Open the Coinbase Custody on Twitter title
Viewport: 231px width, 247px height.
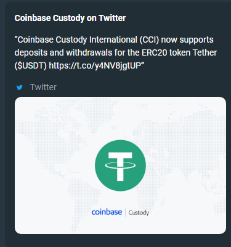pos(70,18)
